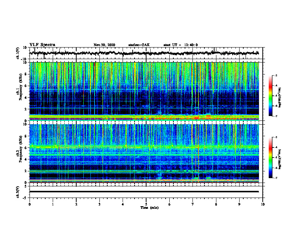Click the time axis tick label "9"

tap(239, 204)
